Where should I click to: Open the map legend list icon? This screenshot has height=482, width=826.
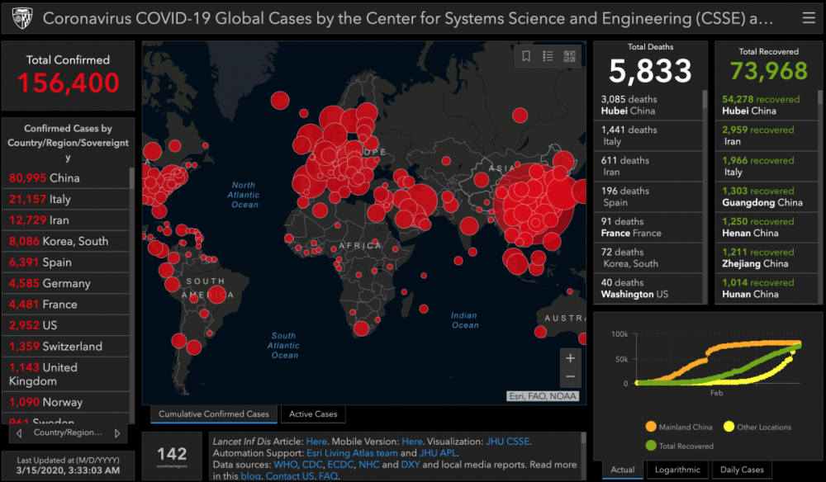pyautogui.click(x=548, y=56)
